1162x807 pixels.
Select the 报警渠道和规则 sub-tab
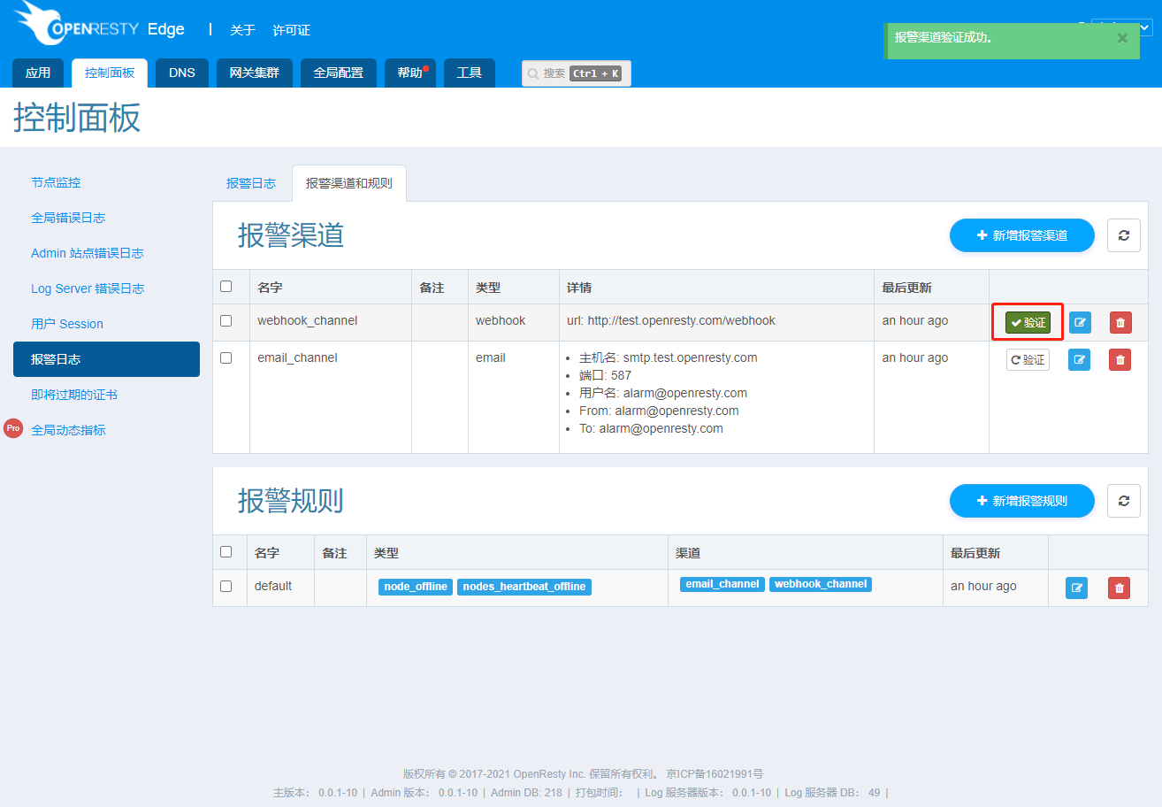click(x=349, y=183)
